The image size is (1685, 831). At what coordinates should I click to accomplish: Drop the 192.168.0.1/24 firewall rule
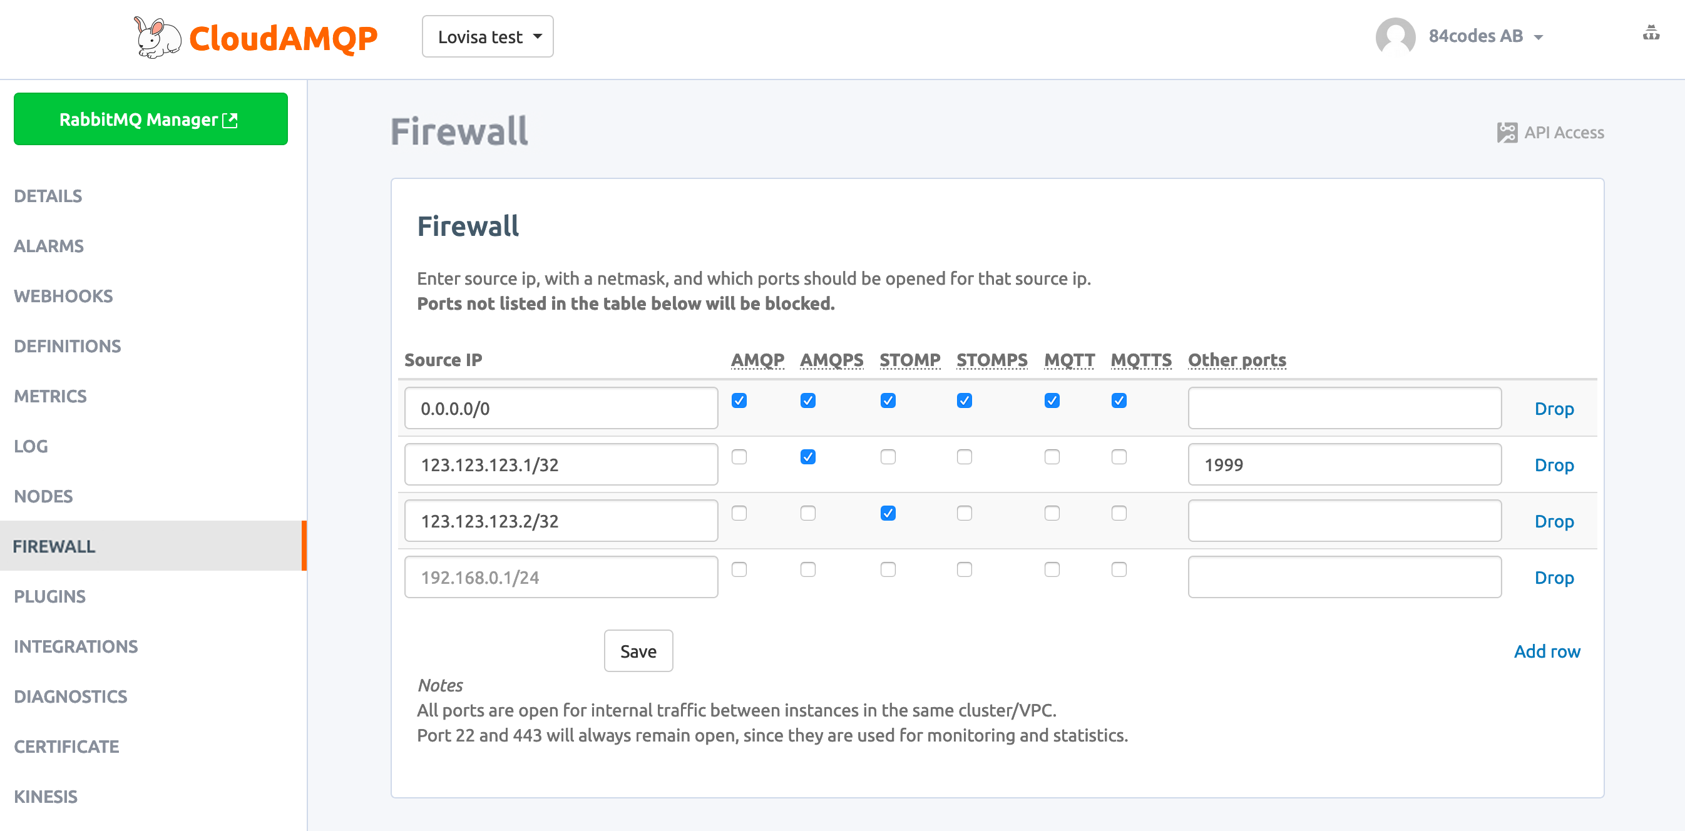pyautogui.click(x=1554, y=578)
